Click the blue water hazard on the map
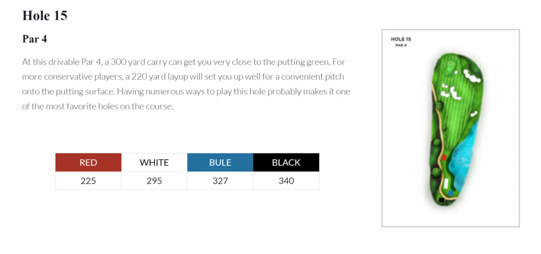The width and height of the screenshot is (541, 254). pyautogui.click(x=466, y=158)
